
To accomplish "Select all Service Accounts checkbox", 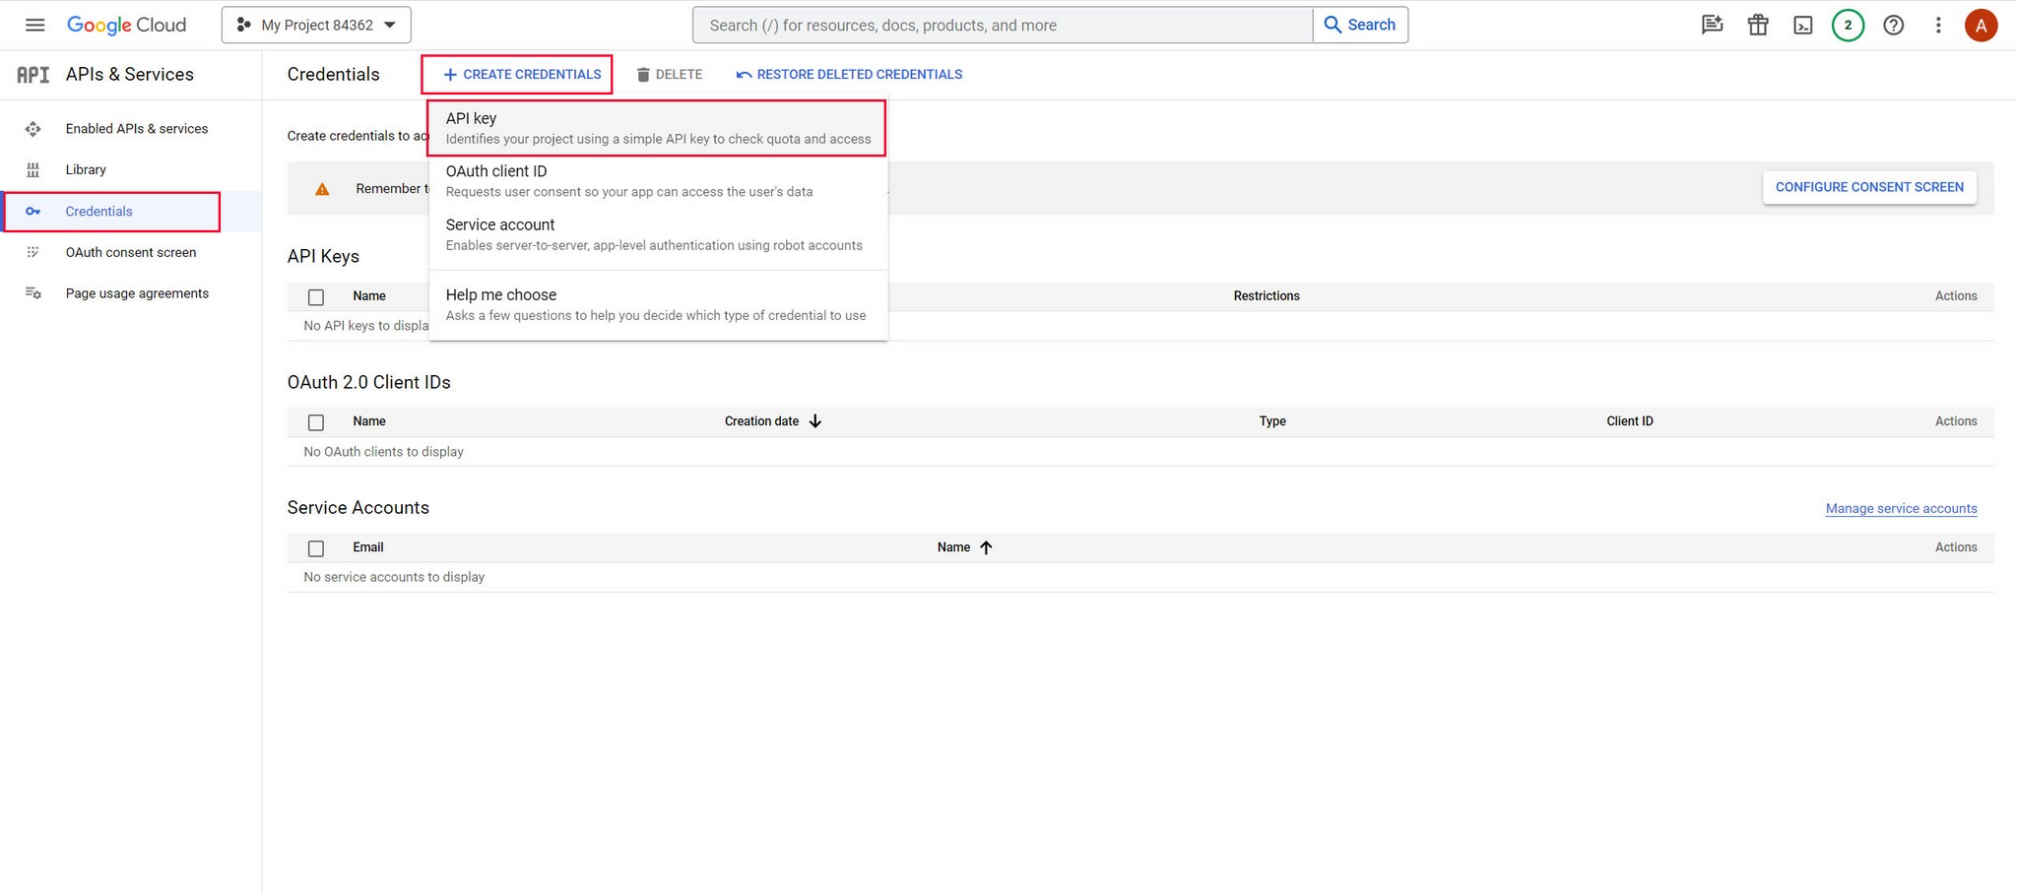I will click(x=316, y=548).
